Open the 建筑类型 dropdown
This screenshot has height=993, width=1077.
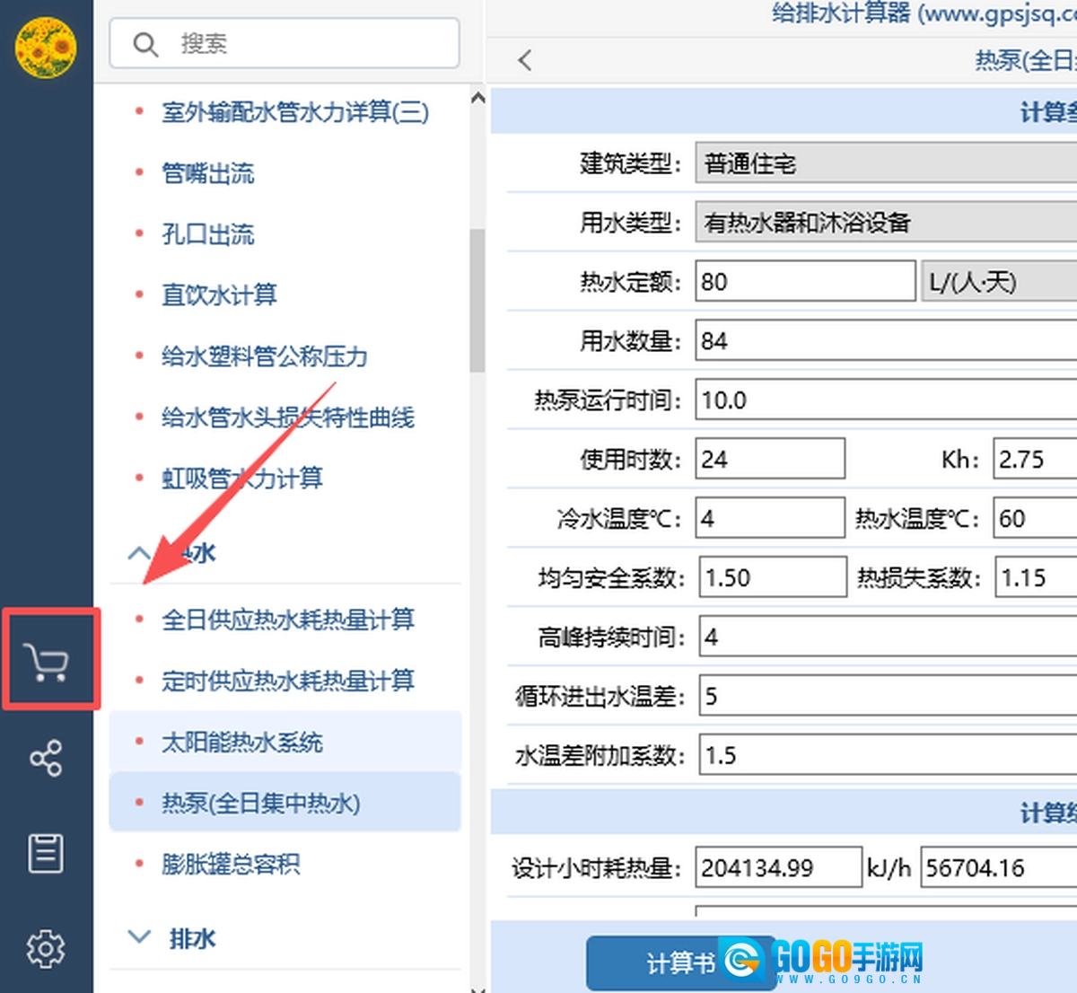pyautogui.click(x=885, y=163)
